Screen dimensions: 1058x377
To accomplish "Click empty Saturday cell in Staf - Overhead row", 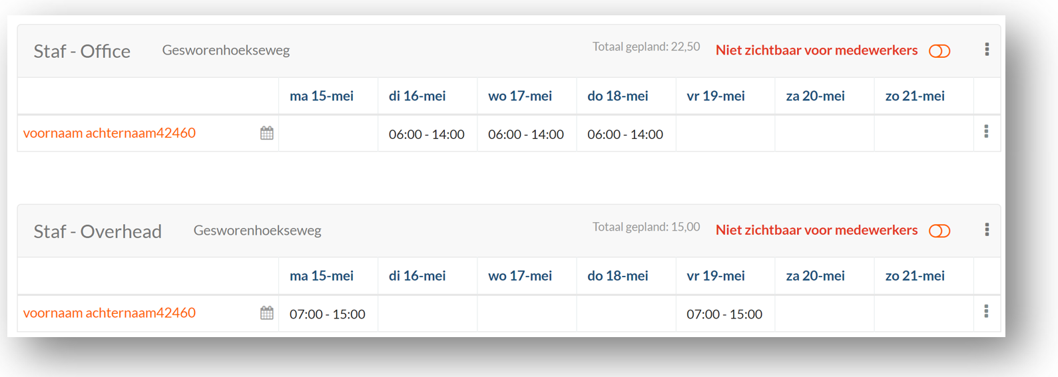I will point(824,313).
